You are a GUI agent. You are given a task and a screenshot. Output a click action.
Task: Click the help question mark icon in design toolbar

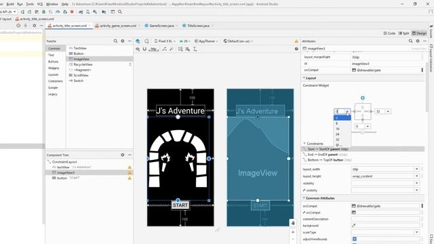296,49
